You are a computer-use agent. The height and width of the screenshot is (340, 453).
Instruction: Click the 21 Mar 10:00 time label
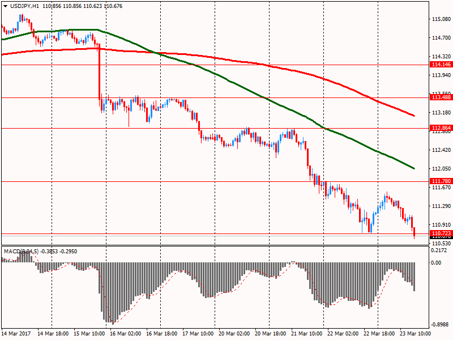[307, 334]
